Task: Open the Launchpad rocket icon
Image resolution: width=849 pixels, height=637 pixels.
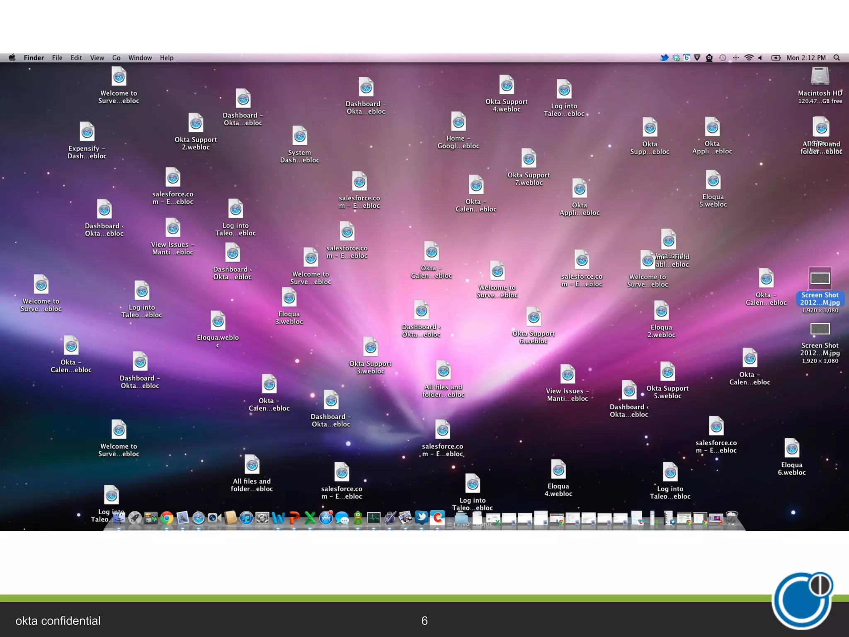Action: click(x=135, y=518)
